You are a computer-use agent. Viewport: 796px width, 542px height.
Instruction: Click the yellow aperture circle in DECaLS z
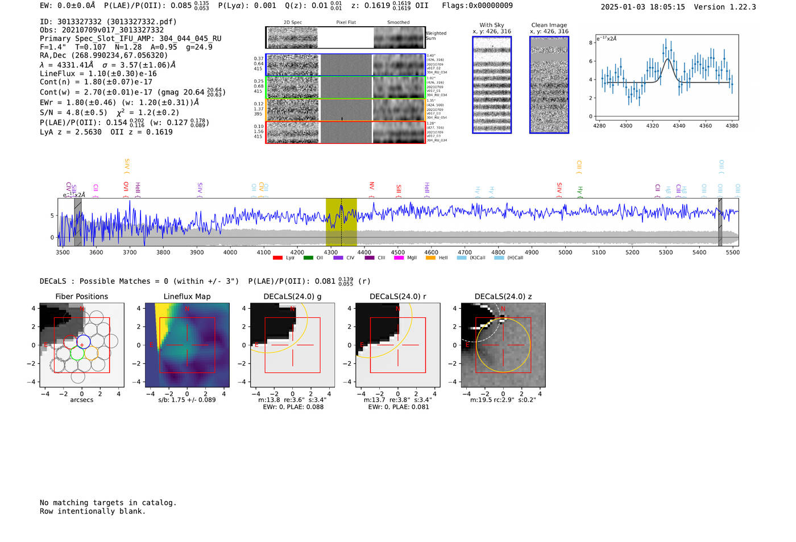pos(503,345)
